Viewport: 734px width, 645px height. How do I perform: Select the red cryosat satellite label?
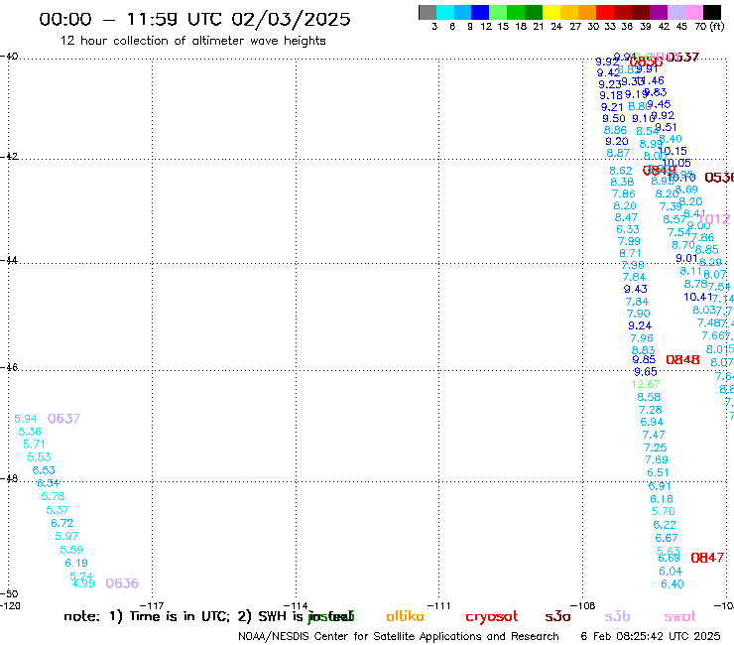tap(492, 616)
